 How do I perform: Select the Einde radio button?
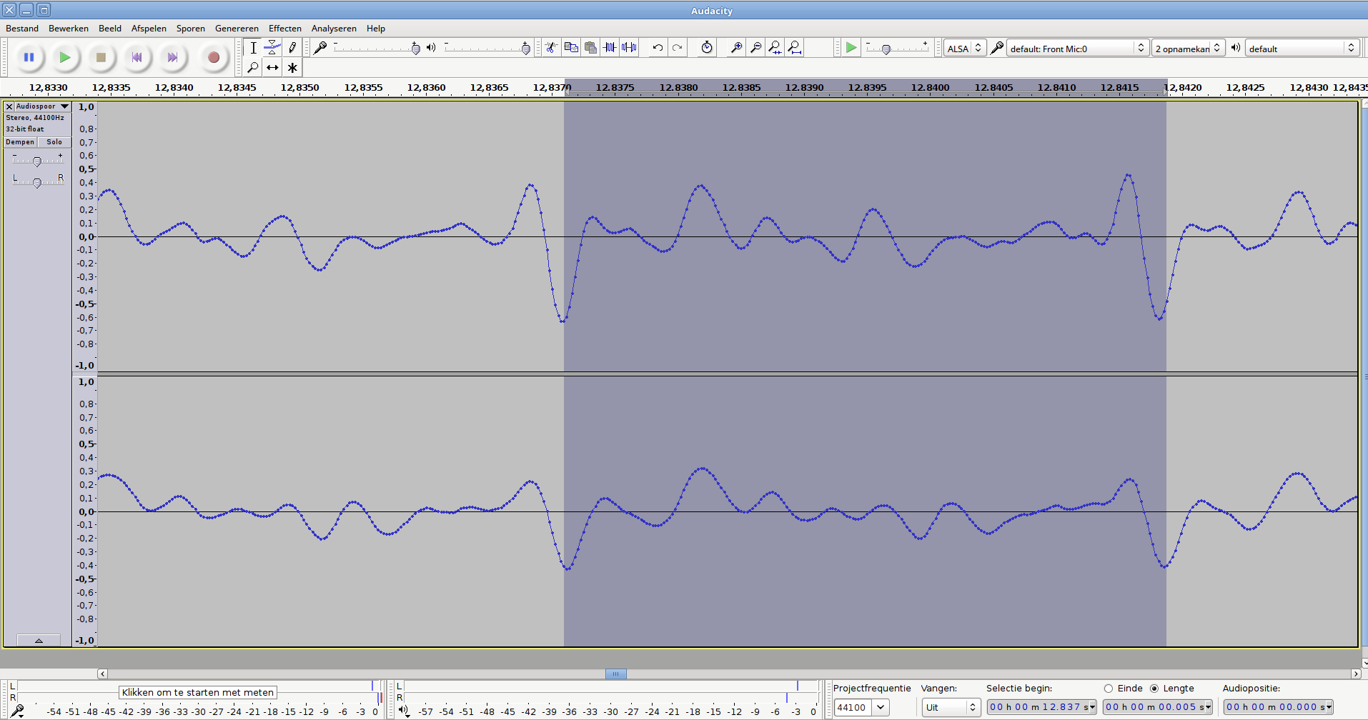pos(1109,689)
